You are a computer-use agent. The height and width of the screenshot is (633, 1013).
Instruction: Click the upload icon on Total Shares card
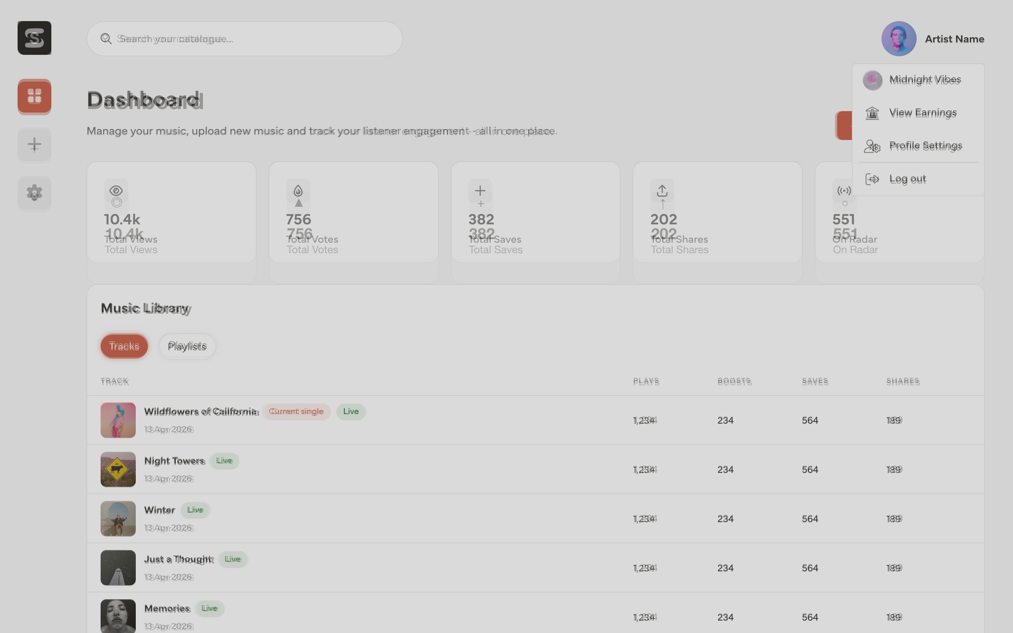662,191
